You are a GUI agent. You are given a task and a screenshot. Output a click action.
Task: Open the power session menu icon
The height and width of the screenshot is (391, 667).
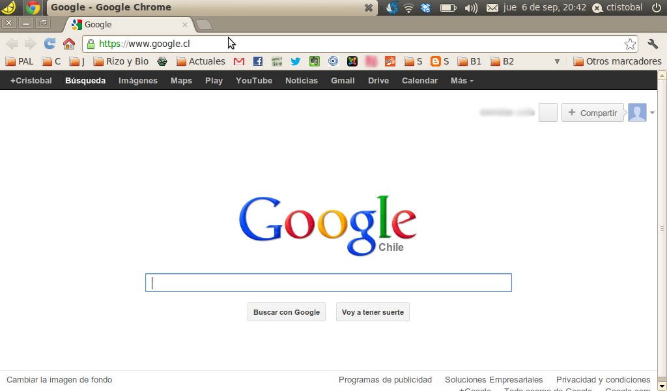pyautogui.click(x=657, y=7)
